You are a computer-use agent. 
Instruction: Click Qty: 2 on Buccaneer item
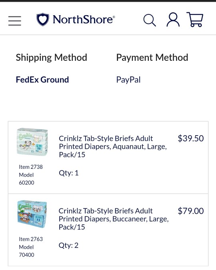68,245
